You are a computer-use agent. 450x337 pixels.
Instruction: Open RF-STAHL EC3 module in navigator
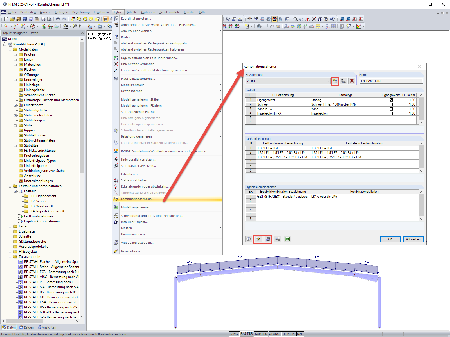point(51,272)
